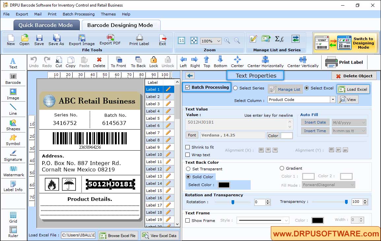Choose the Select Series radio button
The image size is (381, 241).
click(235, 88)
